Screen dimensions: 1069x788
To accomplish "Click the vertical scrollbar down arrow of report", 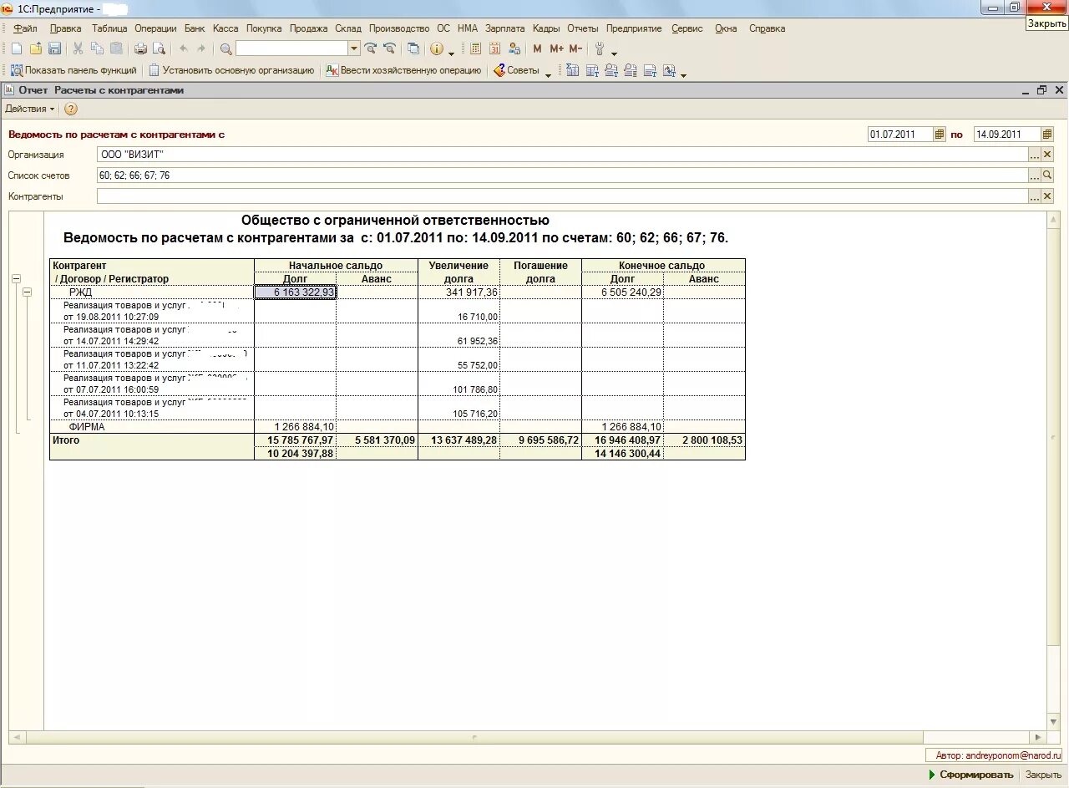I will [x=1054, y=722].
